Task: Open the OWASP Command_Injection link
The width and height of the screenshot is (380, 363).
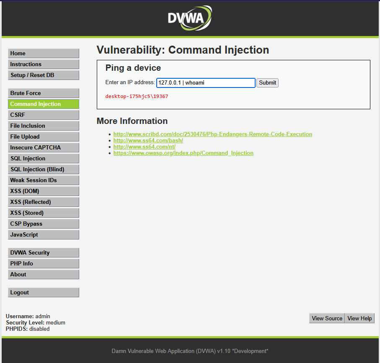Action: 184,153
